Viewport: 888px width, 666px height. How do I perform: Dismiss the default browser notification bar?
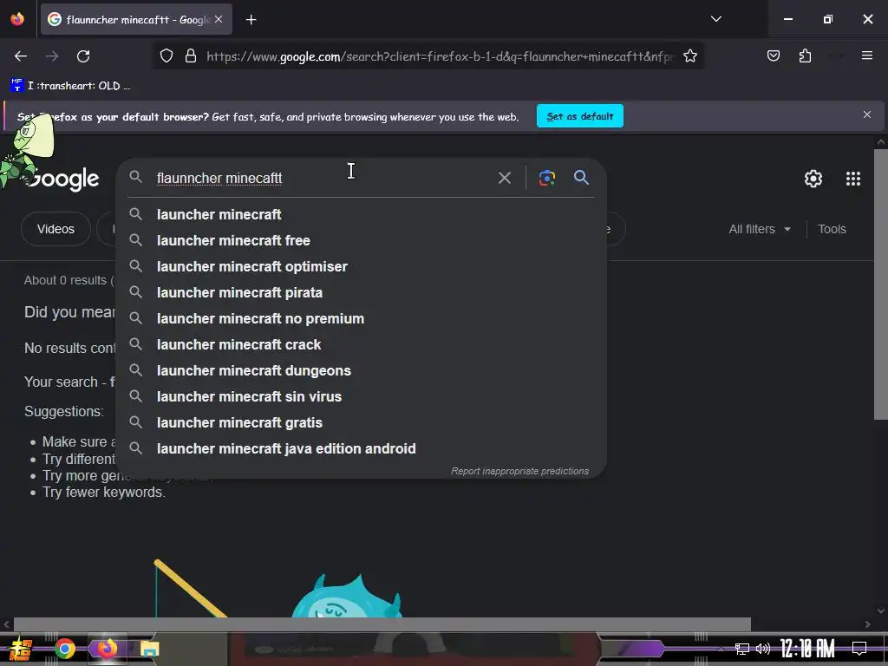(x=866, y=115)
